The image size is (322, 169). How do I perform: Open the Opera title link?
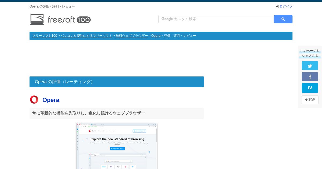[x=51, y=100]
